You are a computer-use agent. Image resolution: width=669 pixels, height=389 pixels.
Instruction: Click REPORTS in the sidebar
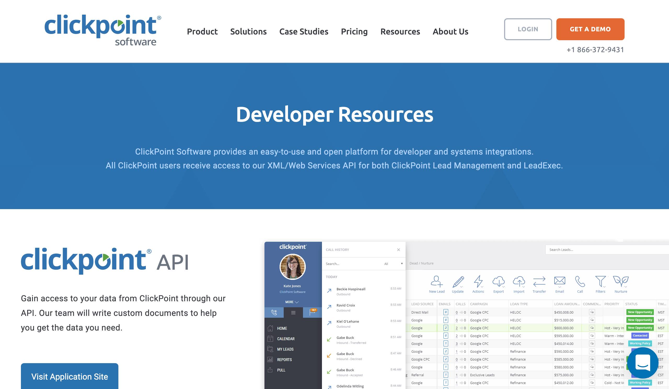point(284,359)
